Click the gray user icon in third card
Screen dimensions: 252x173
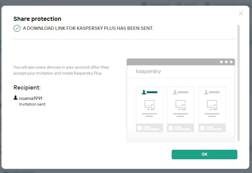click(206, 92)
